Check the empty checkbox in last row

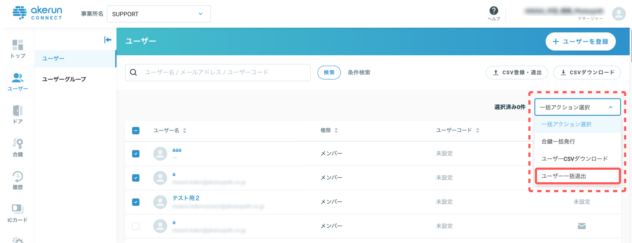[136, 226]
